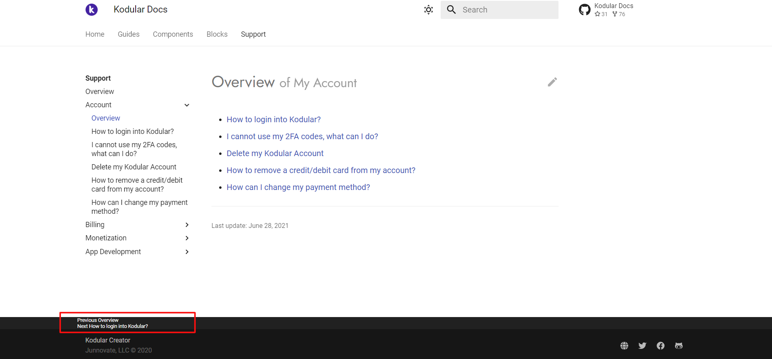Open the Facebook icon in footer
Image resolution: width=772 pixels, height=359 pixels.
click(661, 346)
